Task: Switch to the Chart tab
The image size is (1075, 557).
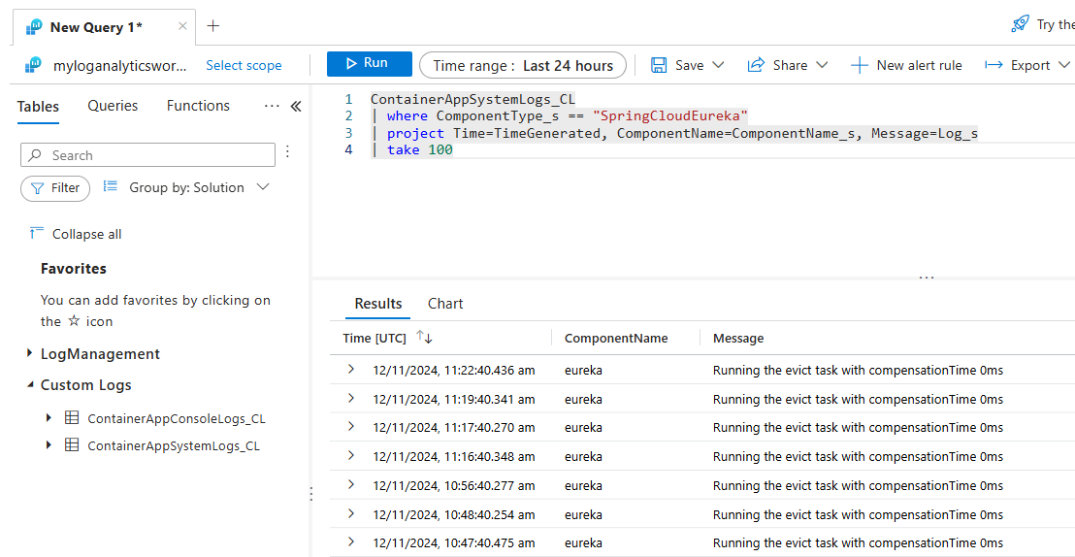Action: [x=445, y=303]
